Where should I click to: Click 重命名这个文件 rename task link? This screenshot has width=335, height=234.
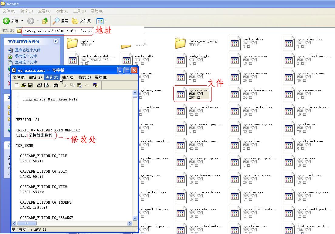pos(28,50)
